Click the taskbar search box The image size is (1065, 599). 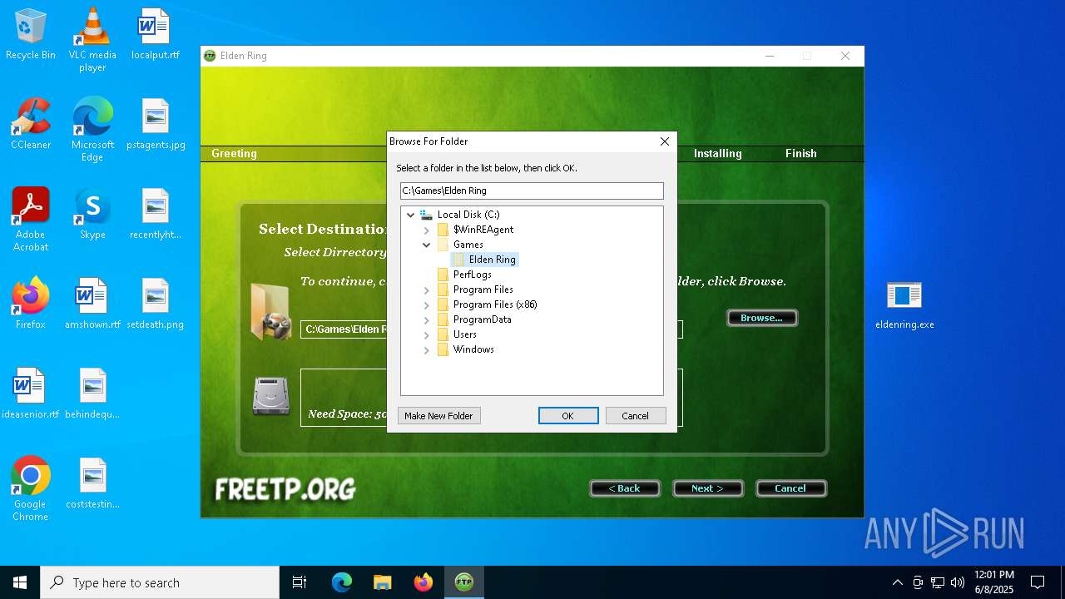pyautogui.click(x=160, y=582)
